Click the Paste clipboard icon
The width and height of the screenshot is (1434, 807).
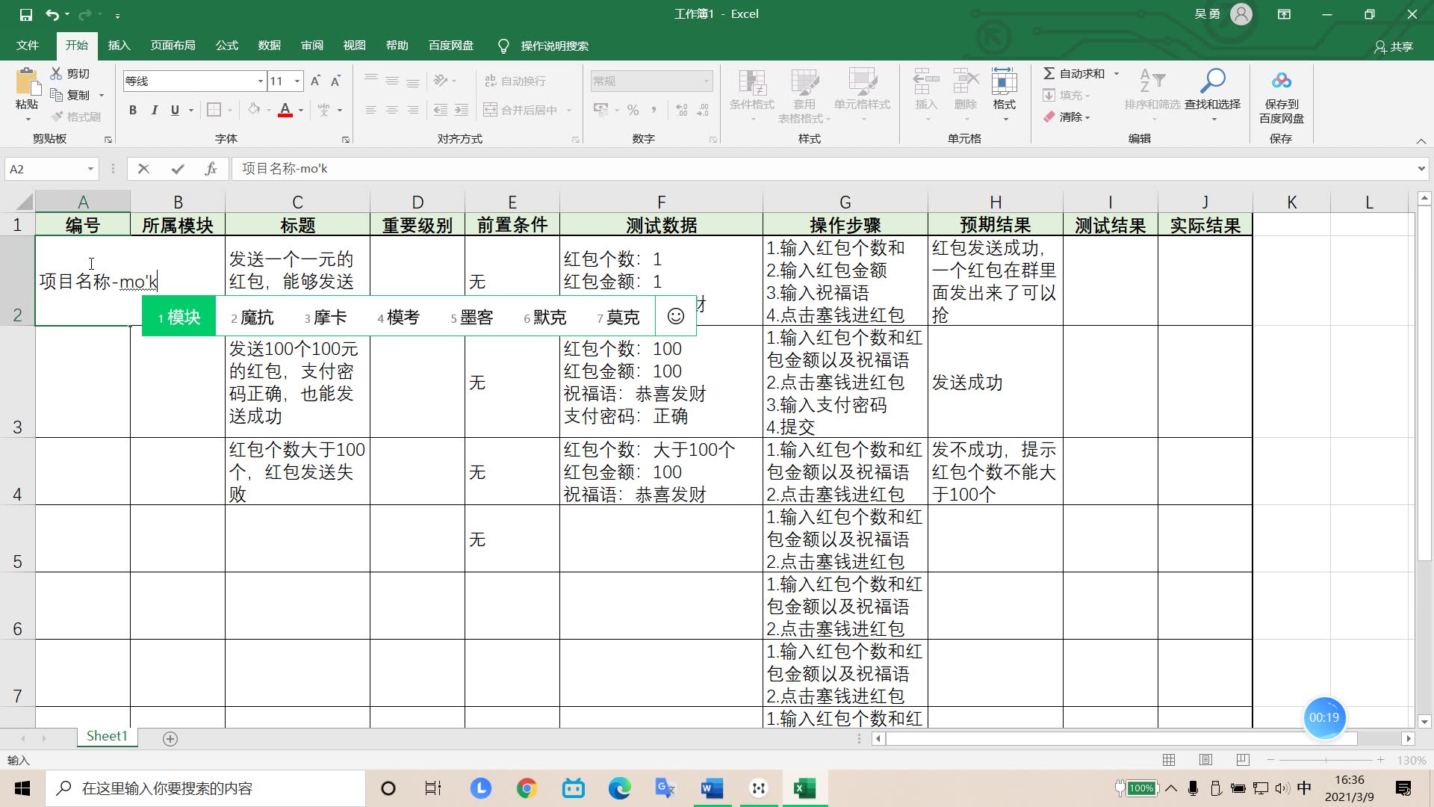[x=27, y=84]
